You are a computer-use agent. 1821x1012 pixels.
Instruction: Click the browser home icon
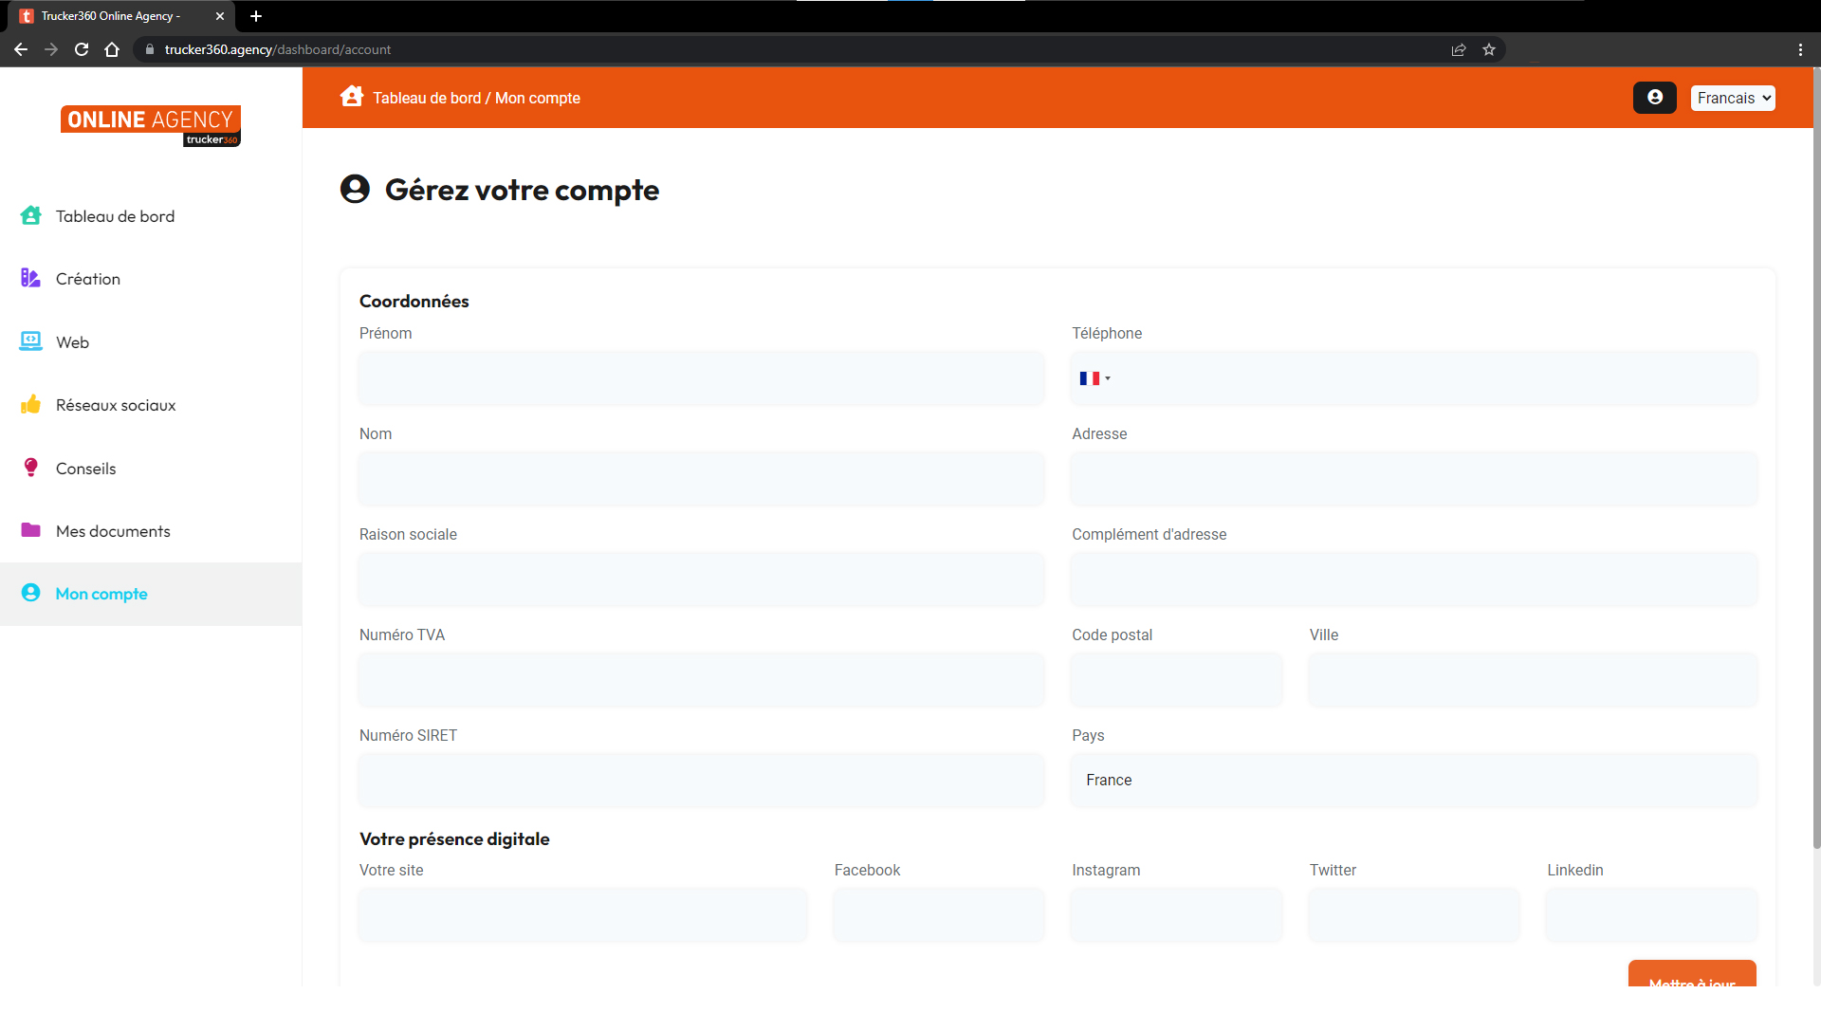coord(112,49)
